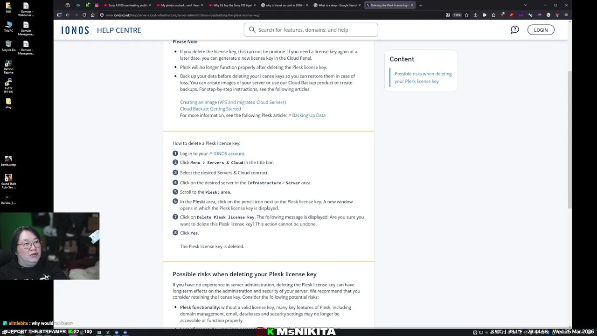Select the This PC desktop icon
The image size is (597, 336).
pyautogui.click(x=8, y=26)
